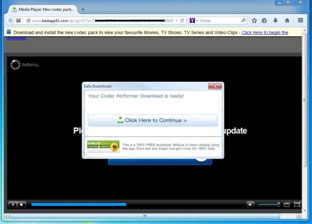Click the horizontal scrollbar thumb
The image size is (312, 224).
(145, 216)
